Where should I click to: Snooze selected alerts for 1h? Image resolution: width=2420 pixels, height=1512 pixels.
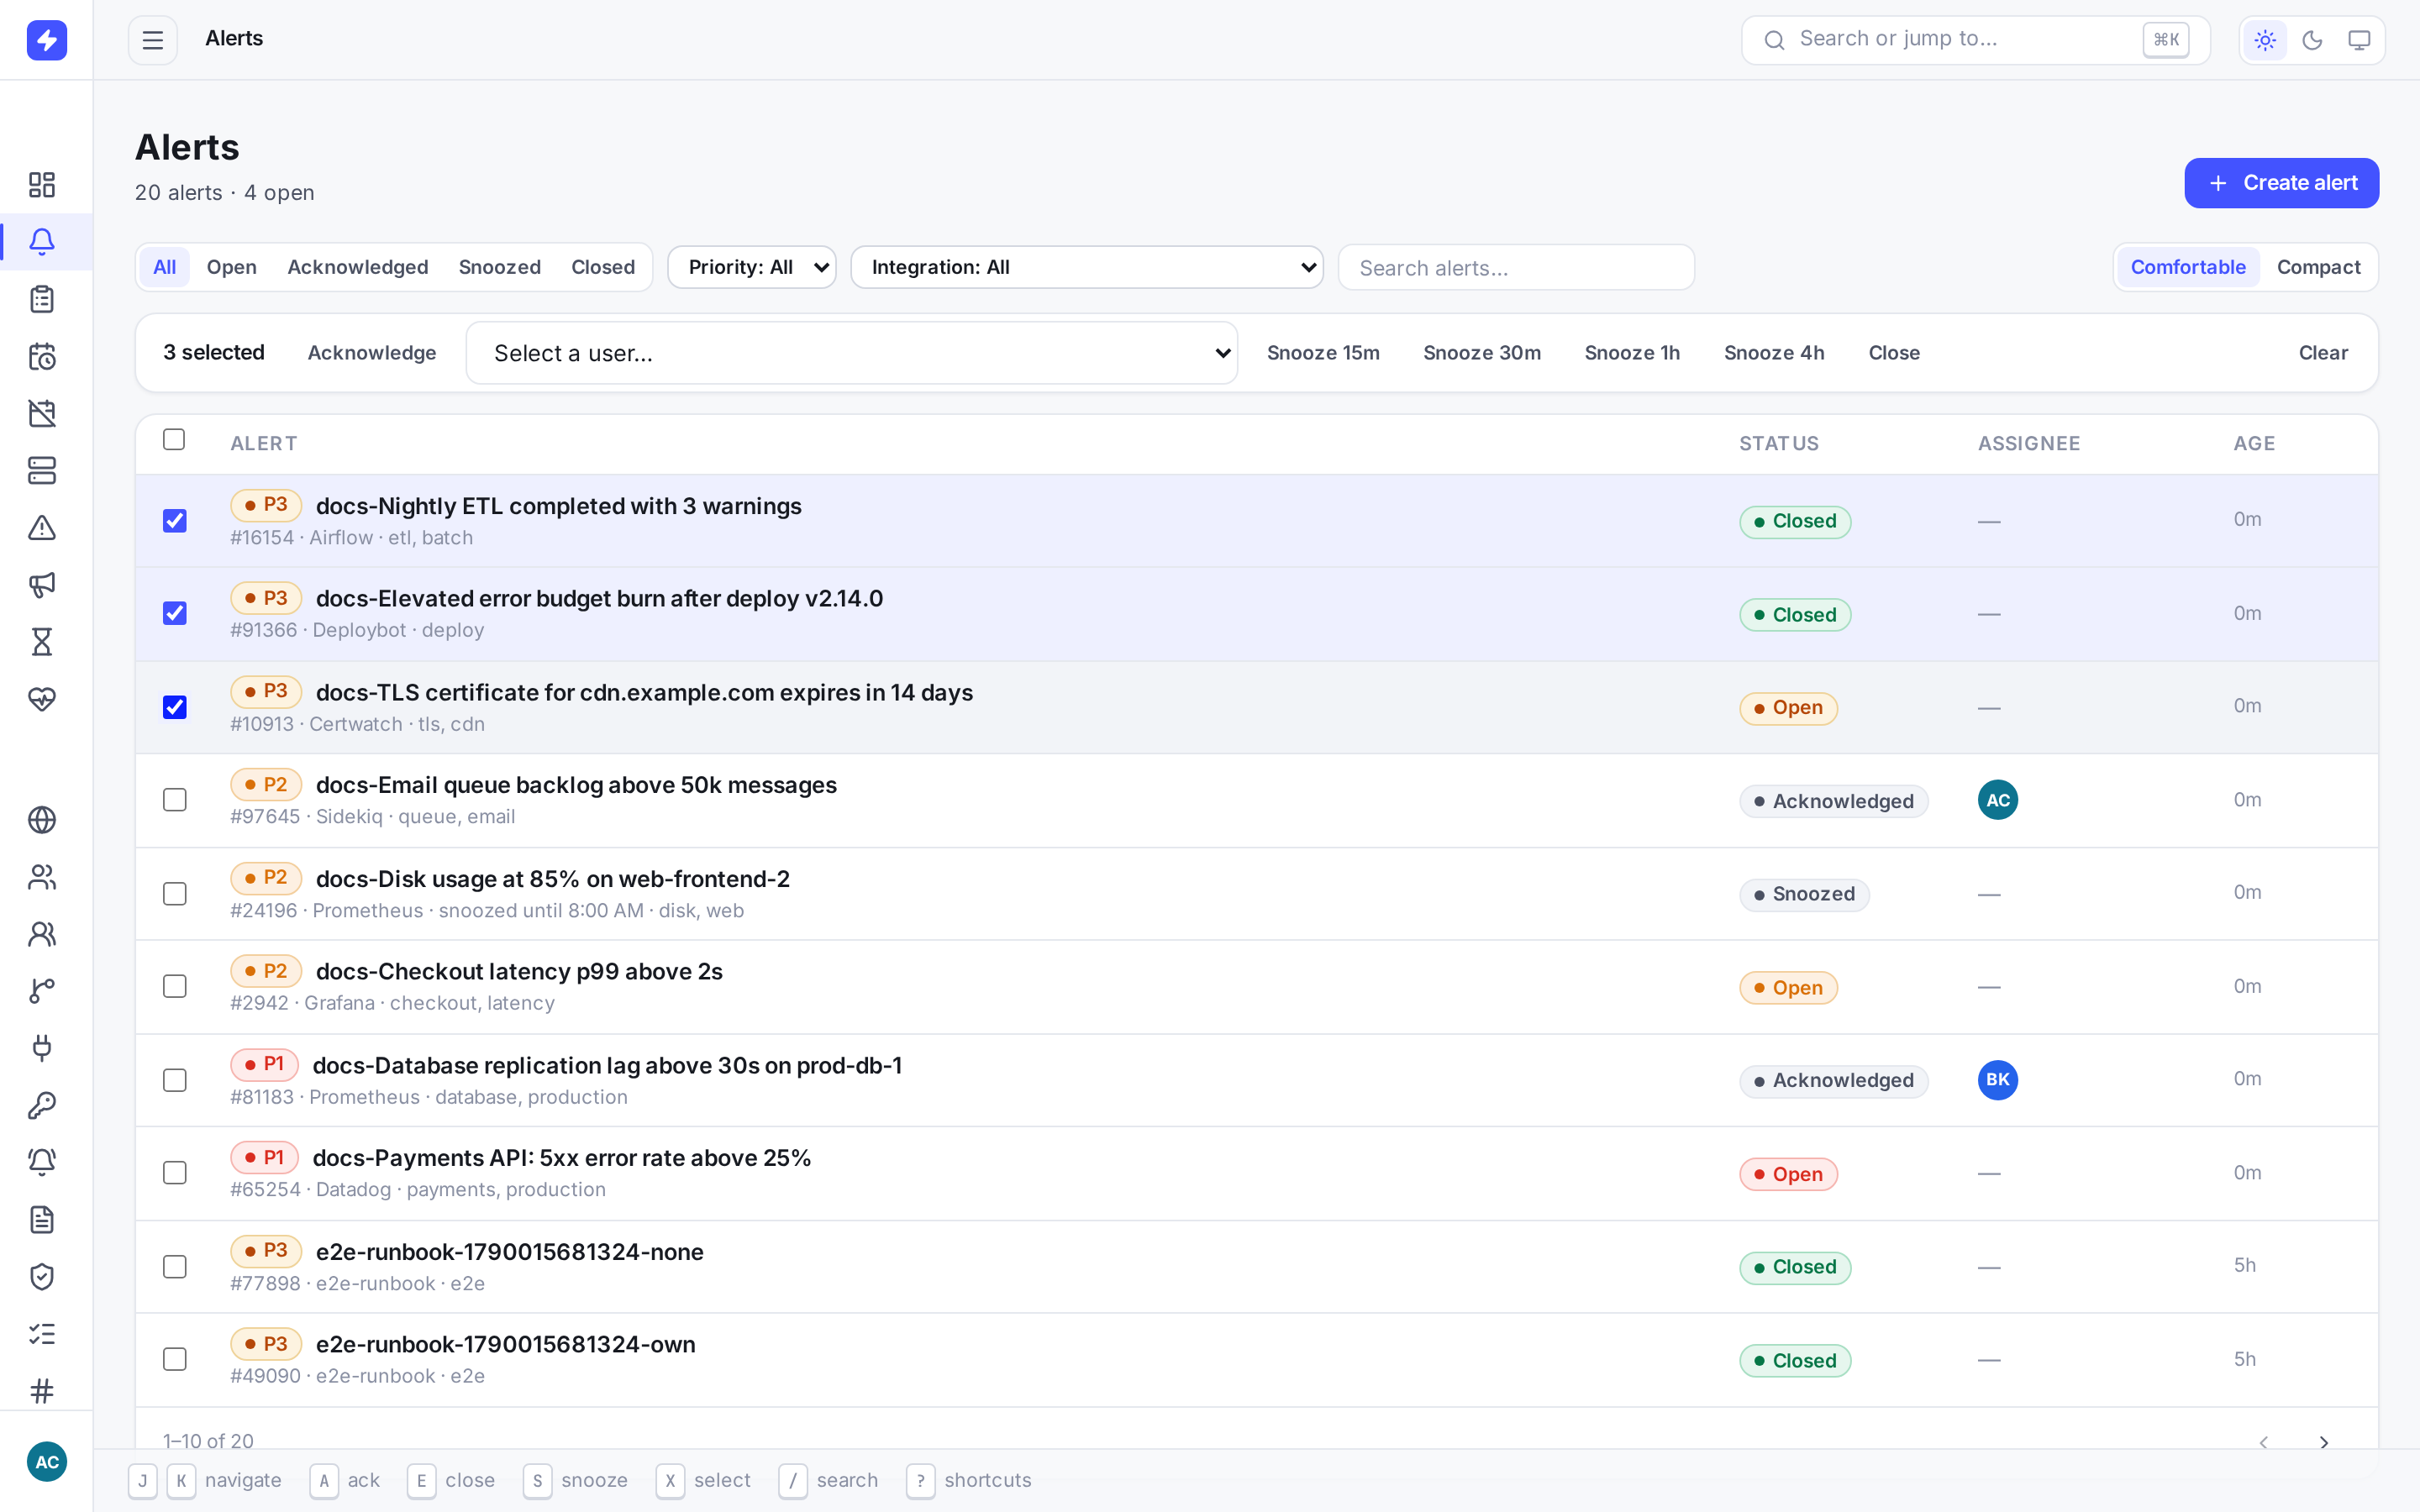click(1632, 353)
